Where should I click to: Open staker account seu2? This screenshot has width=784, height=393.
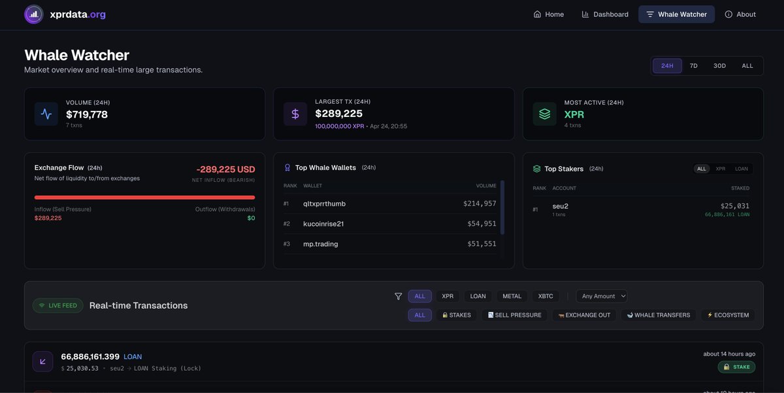561,206
